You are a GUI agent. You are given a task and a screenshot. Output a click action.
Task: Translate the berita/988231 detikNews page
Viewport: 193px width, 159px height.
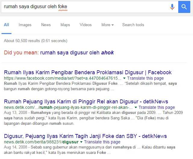point(102,142)
